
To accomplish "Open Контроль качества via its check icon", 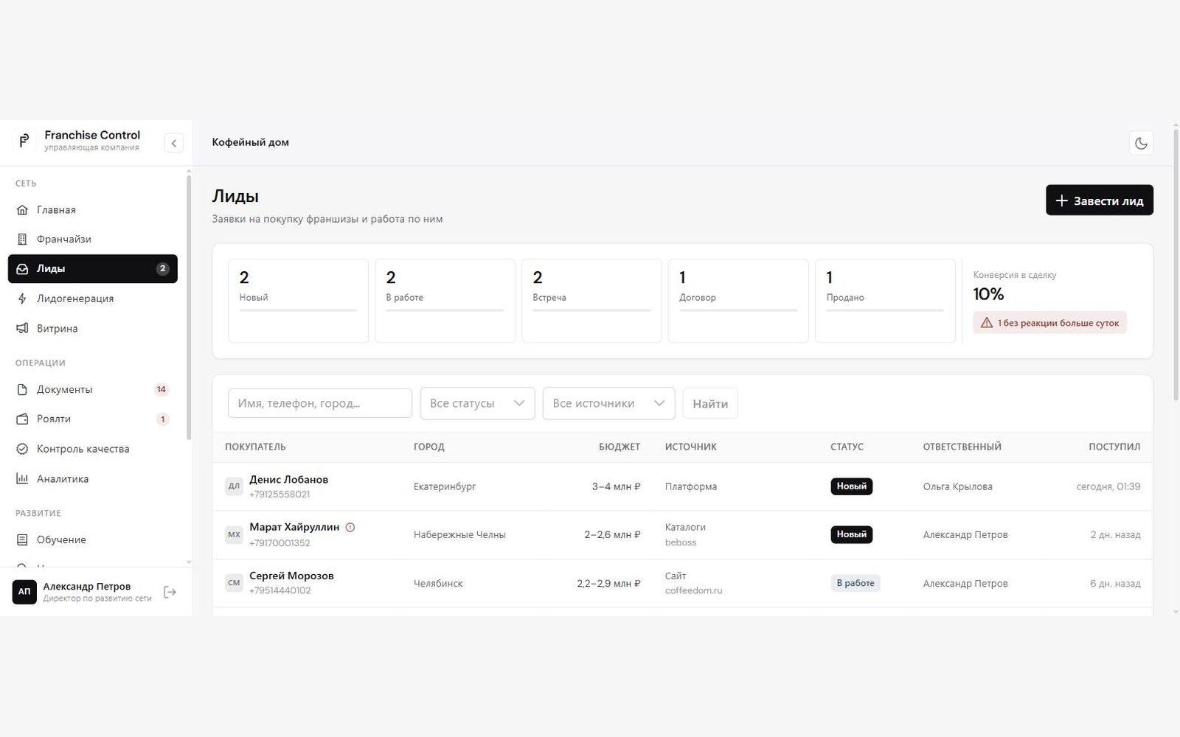I will (x=22, y=449).
